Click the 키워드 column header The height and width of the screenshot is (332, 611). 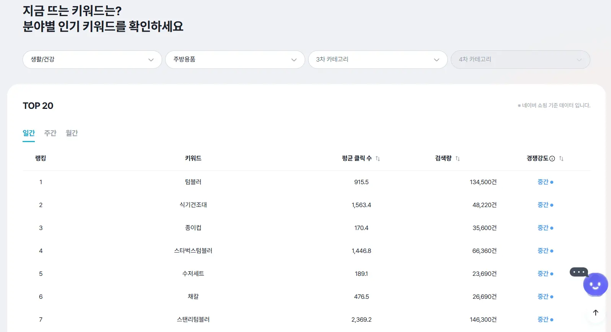(193, 158)
